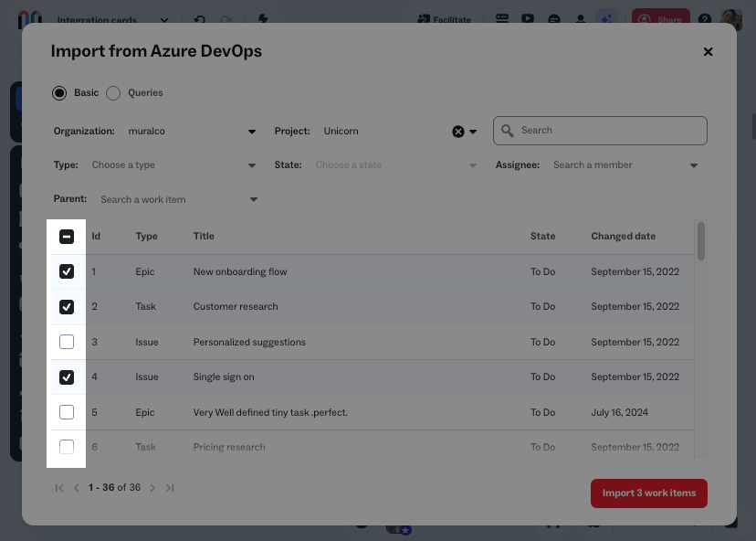Click the table vertical scrollbar thumb
Viewport: 756px width, 541px height.
pyautogui.click(x=701, y=241)
